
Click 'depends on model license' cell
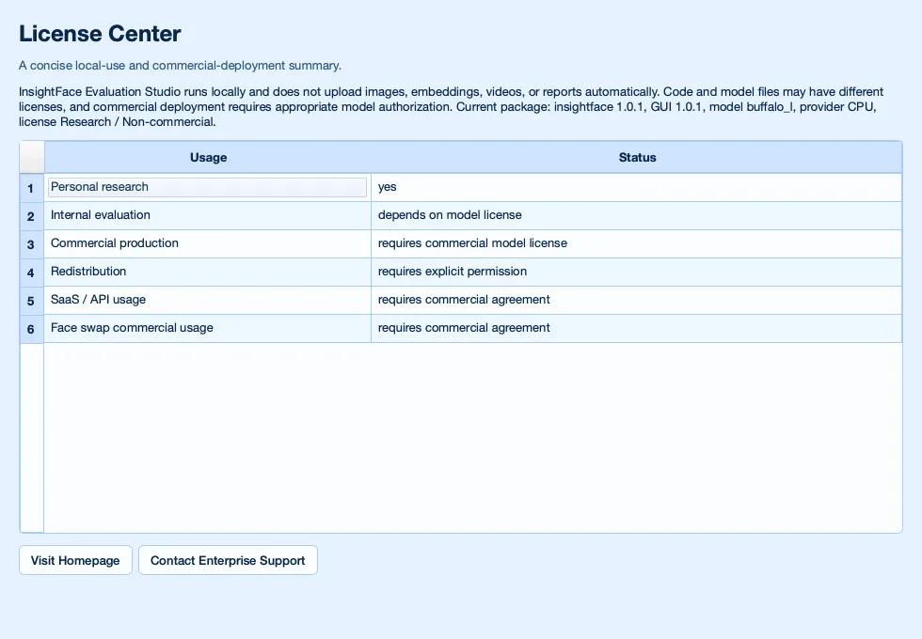pos(637,215)
